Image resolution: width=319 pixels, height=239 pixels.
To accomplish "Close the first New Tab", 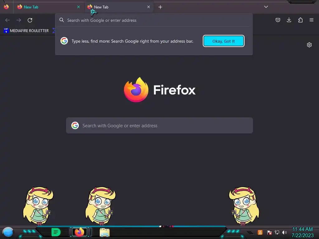I will tap(79, 7).
